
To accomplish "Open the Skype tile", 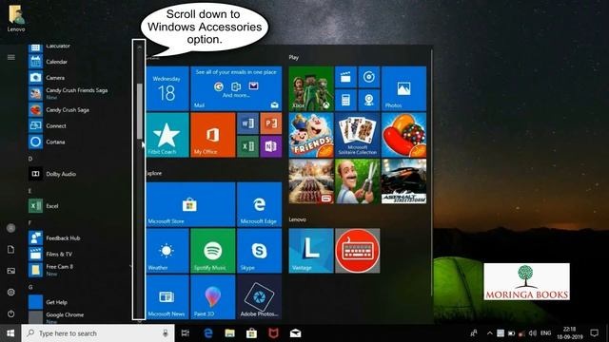I will 260,251.
